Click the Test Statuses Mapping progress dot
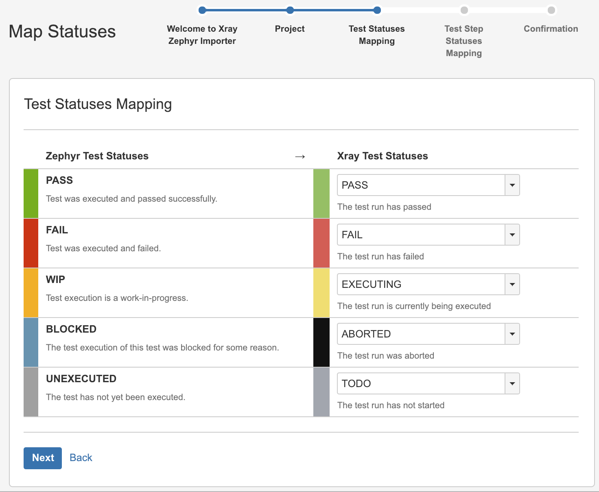 click(377, 10)
